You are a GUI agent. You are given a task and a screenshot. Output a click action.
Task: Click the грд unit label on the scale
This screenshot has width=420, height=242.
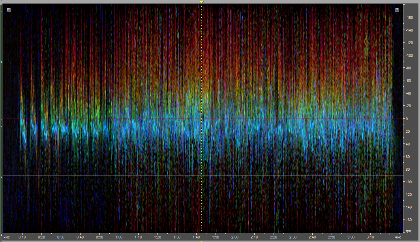coord(408,230)
